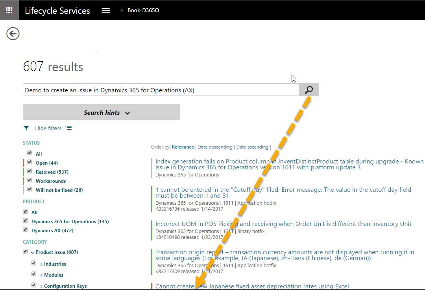Open the Incorrect UOM in POS Picking issue

(283, 224)
